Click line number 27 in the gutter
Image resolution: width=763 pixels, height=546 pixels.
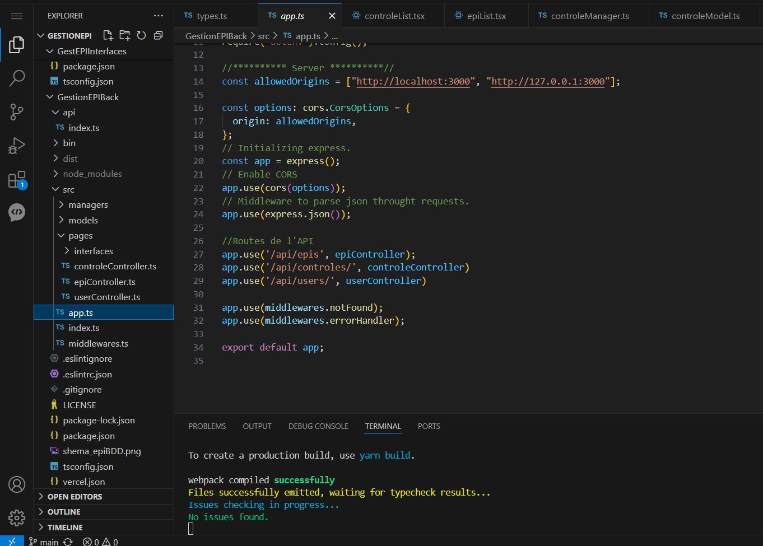pyautogui.click(x=198, y=254)
